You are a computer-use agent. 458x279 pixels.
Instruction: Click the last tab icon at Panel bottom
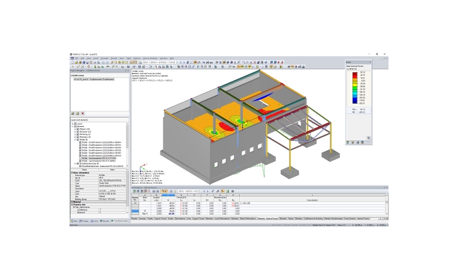(x=362, y=142)
